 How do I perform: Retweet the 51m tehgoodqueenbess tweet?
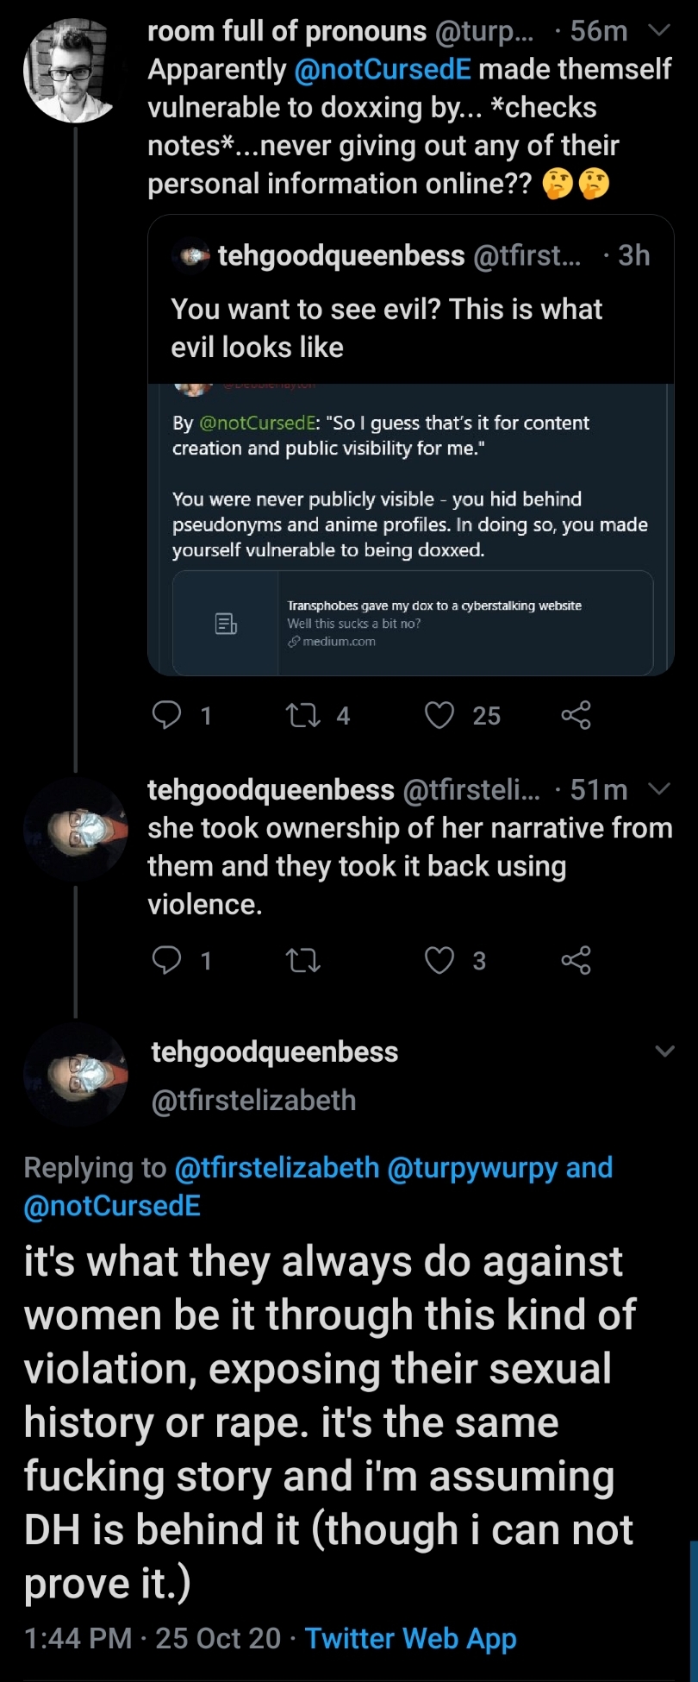point(303,960)
